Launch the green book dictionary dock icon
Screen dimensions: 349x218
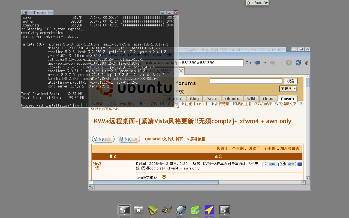[153, 210]
